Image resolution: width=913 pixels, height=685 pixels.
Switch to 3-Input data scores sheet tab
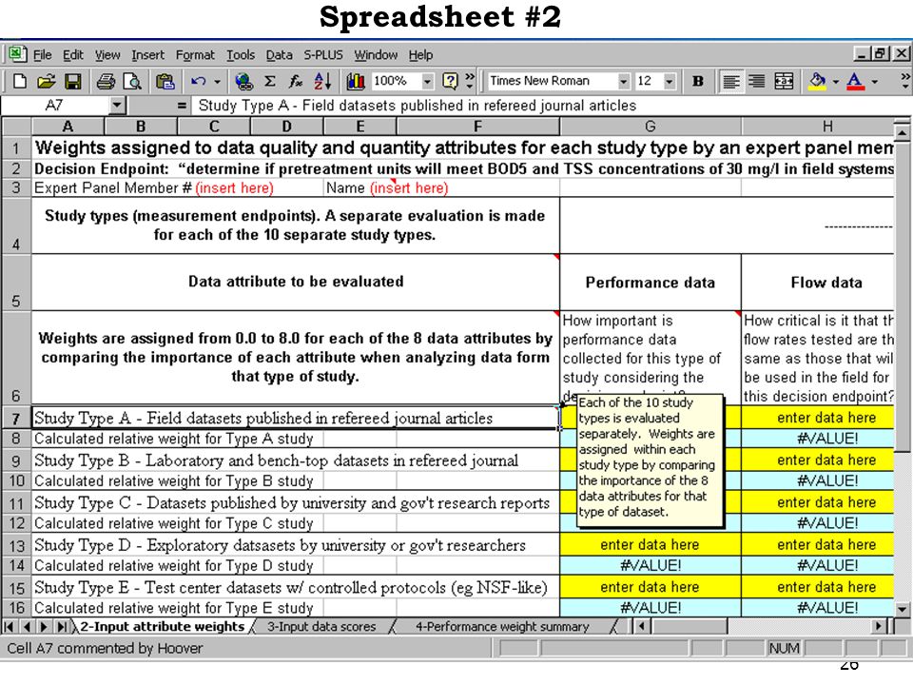321,627
